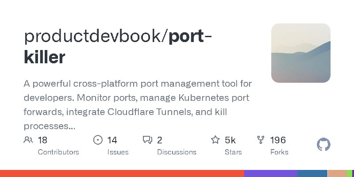This screenshot has width=354, height=177.
Task: Click the star icon beside 5k
Action: (x=215, y=140)
